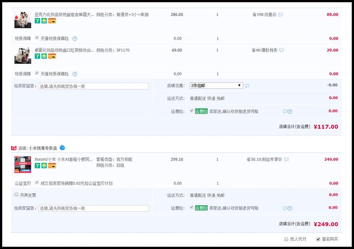Click the orange credit card icon under Xiaomi/小米 小米AI音箱
Screen dimensions: 354x249
click(x=52, y=166)
